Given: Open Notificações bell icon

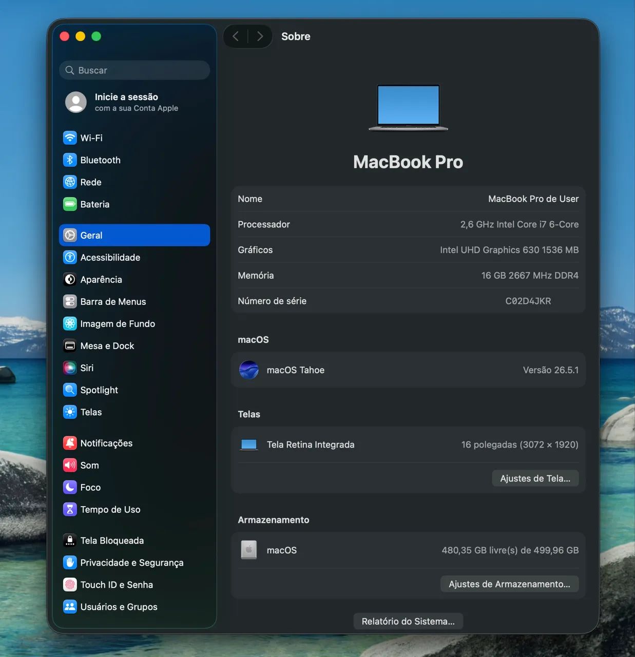Looking at the screenshot, I should 70,443.
